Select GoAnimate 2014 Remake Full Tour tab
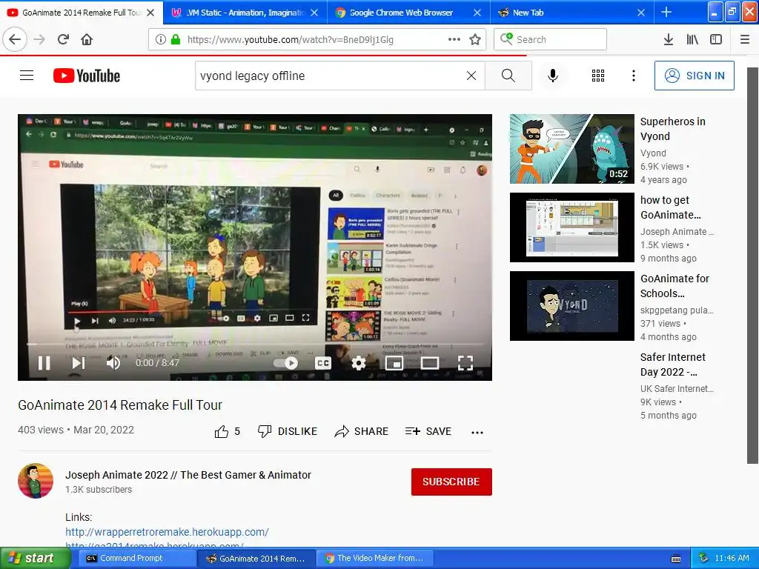 tap(81, 13)
